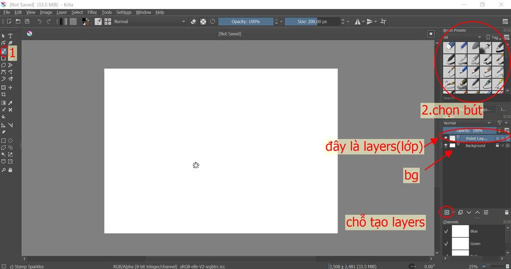Screen dimensions: 511x269
Task: Move layer up with arrow icon
Action: (x=478, y=212)
